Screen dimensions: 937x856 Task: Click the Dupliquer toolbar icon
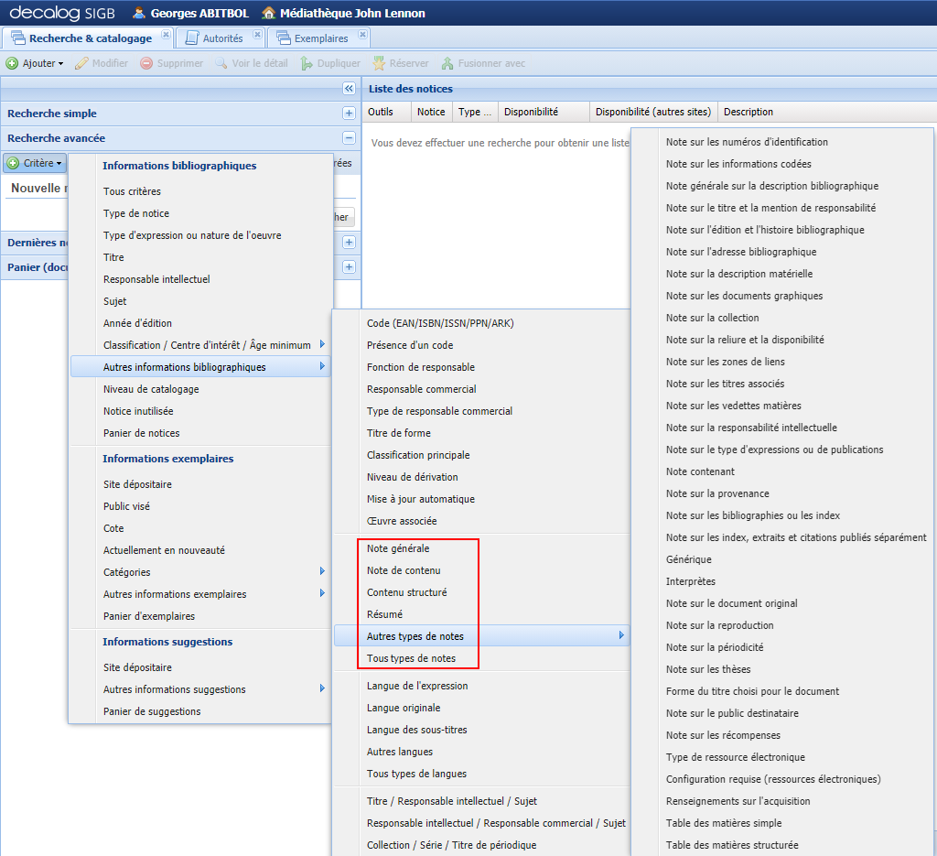coord(307,63)
